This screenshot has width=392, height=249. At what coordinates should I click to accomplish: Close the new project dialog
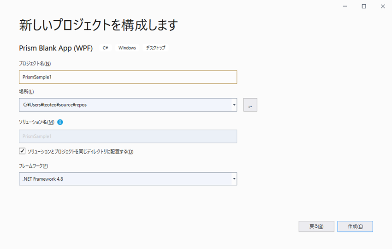pos(383,6)
